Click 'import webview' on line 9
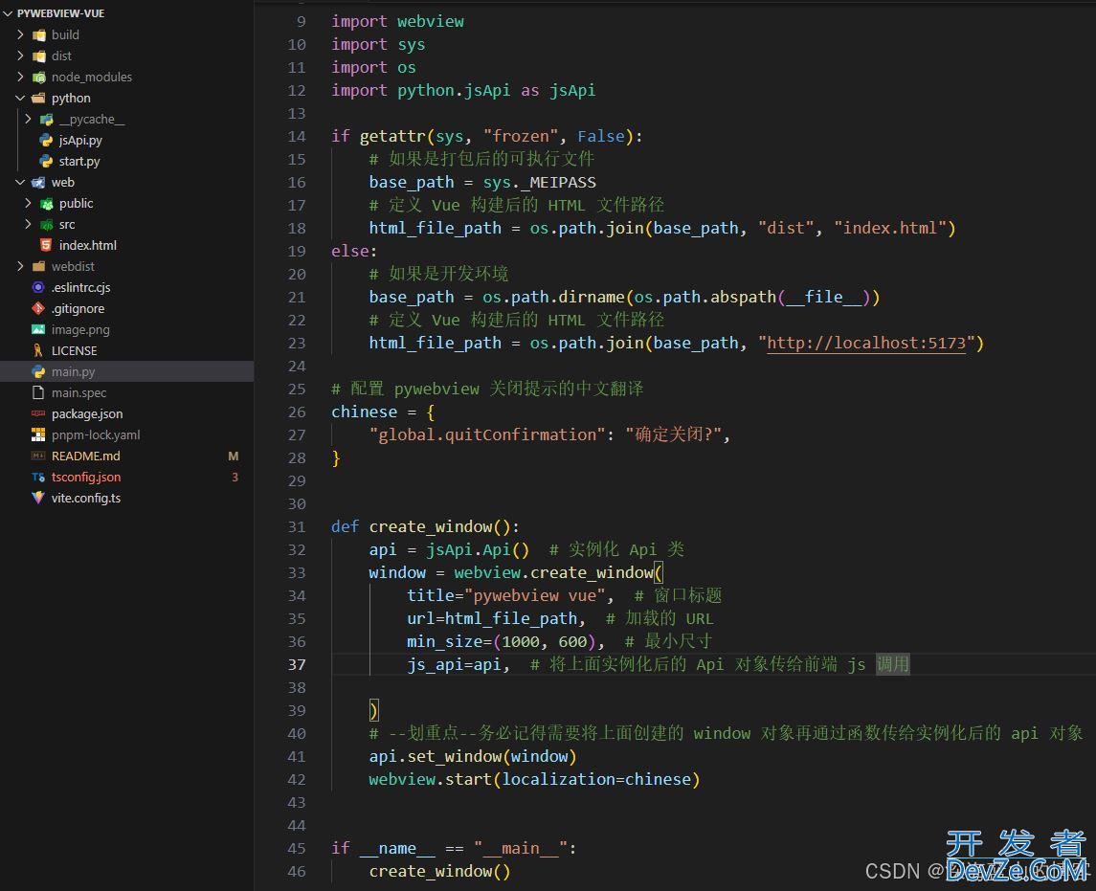1096x891 pixels. pyautogui.click(x=397, y=22)
